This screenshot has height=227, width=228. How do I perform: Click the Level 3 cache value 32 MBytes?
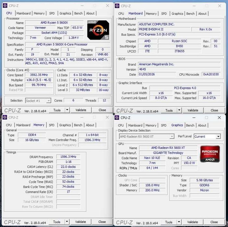coord(83,90)
